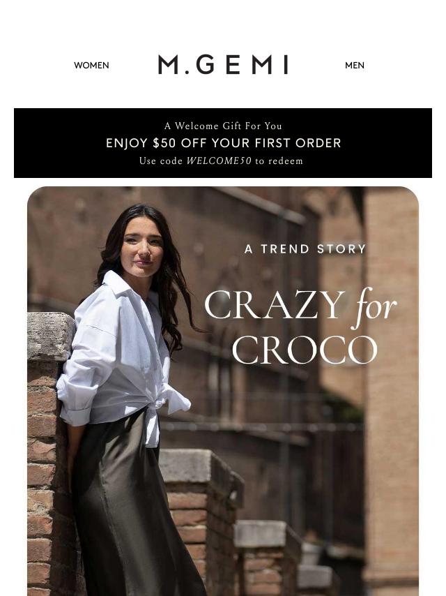Click 'A Welcome Gift For You' text
Screen dimensions: 446x596
coord(223,126)
